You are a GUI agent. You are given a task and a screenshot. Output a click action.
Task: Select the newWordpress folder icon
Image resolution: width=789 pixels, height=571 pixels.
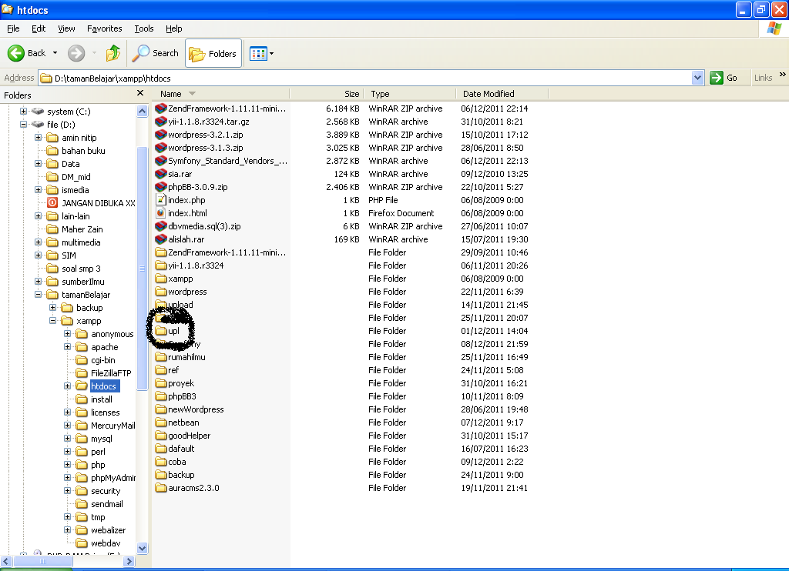161,409
